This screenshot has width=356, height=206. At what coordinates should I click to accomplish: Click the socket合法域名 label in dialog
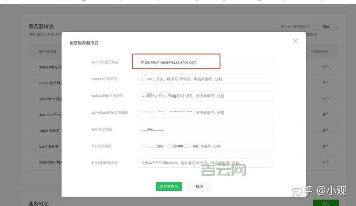(x=105, y=79)
